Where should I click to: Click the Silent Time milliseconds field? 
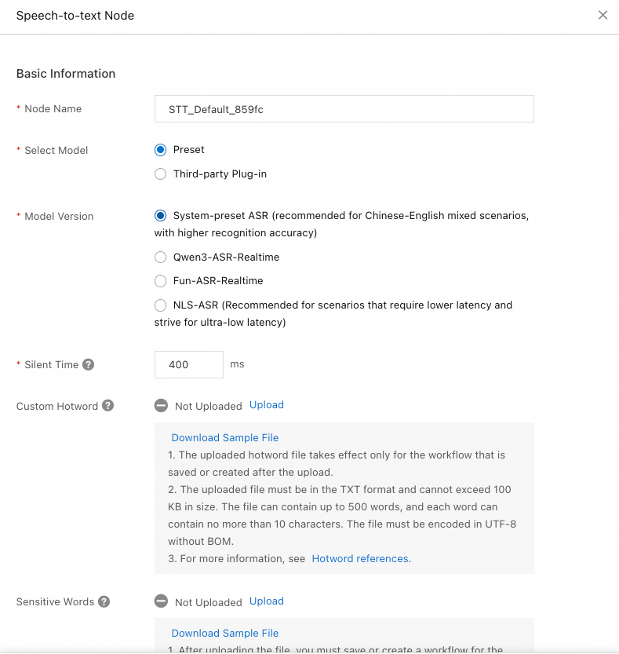click(x=189, y=365)
